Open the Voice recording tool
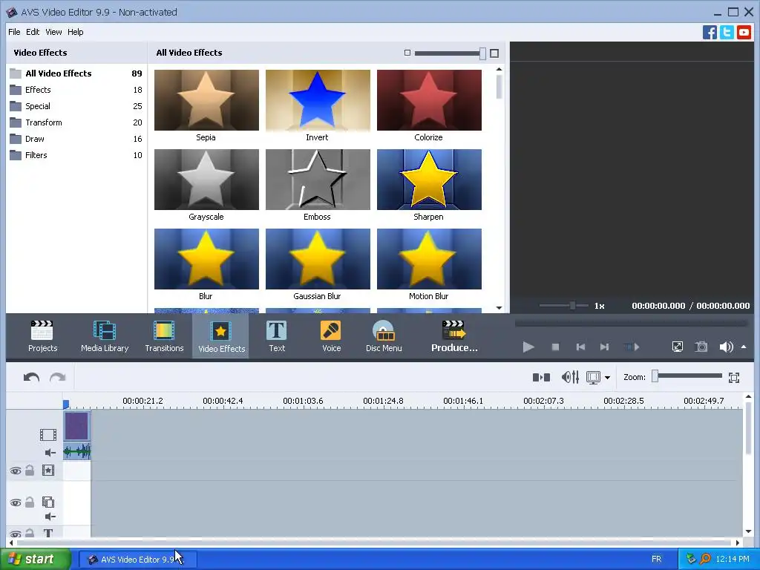Viewport: 760px width, 570px height. [x=332, y=336]
